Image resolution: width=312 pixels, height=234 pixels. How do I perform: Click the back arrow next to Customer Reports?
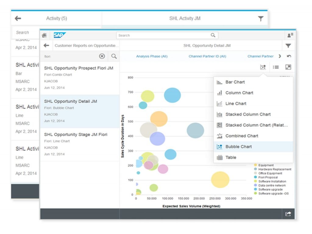point(46,45)
